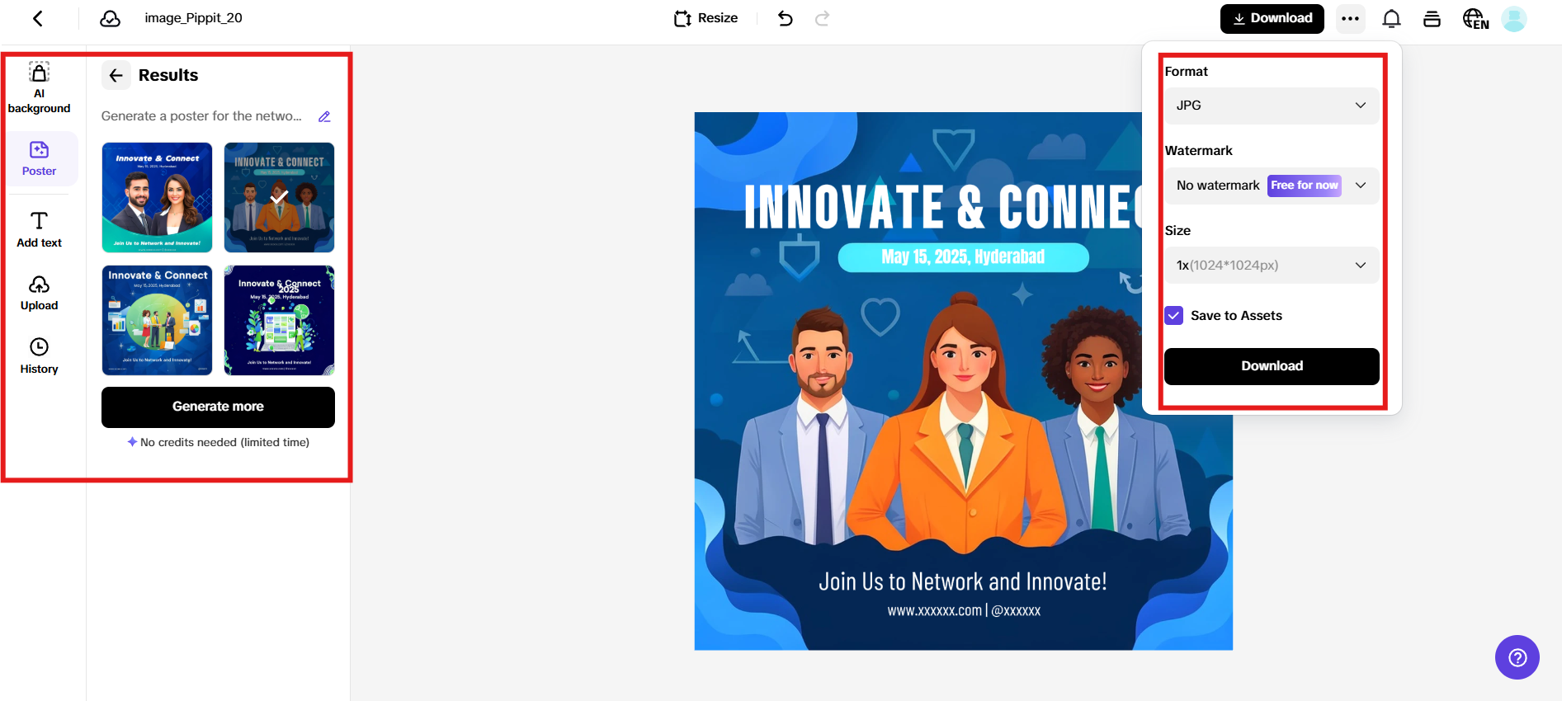Edit the poster prompt with the pencil icon
Screen dimensions: 1562x701
(x=324, y=116)
